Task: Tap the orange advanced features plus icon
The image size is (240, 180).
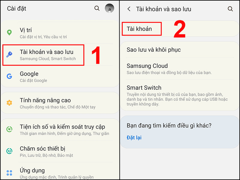Action: 9,103
